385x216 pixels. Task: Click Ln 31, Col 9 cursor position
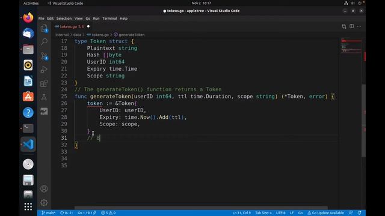[x=242, y=213]
